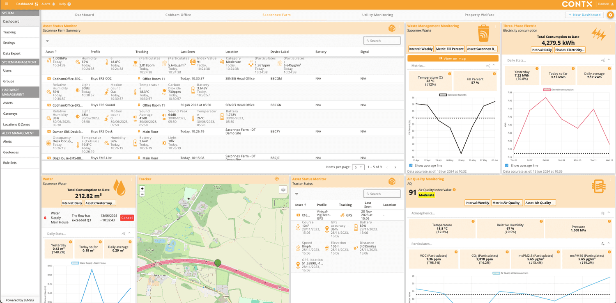Screen dimensions: 616x303
Task: Collapse the electricity Daily Stats section
Action: pos(609,60)
